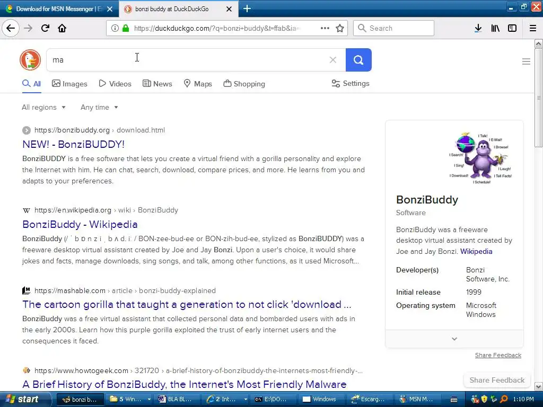
Task: Click the scrollbar down arrow
Action: 538,386
